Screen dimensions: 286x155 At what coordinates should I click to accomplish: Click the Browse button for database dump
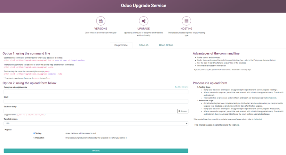(183, 111)
